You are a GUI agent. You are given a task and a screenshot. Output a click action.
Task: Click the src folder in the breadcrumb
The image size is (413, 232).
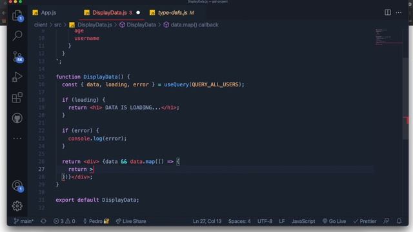tap(57, 24)
